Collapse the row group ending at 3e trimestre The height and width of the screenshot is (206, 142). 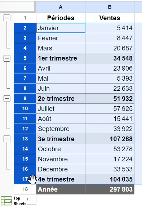(x=7, y=99)
